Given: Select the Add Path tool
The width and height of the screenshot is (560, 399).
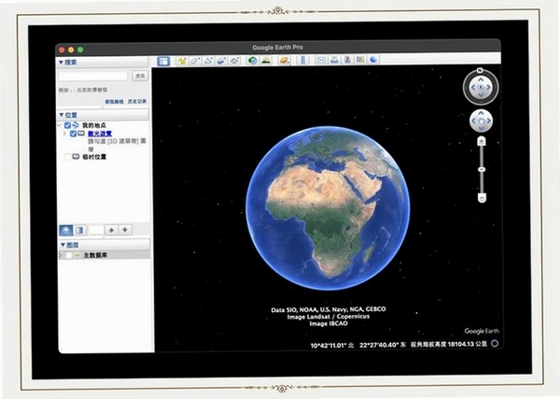Looking at the screenshot, I should coord(208,61).
